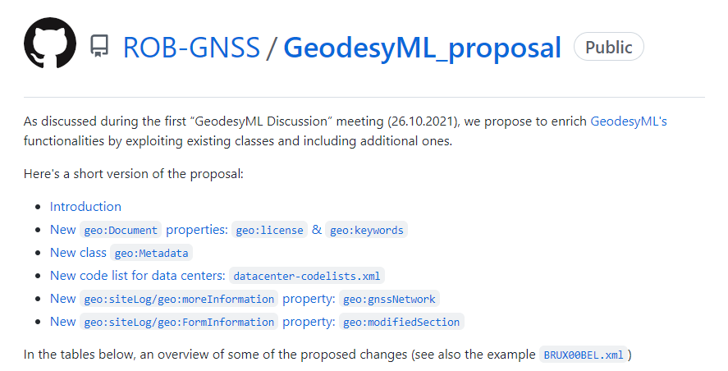Viewport: 728px width, 371px height.
Task: Click the BRUX00BEL.xml example file
Action: 585,355
